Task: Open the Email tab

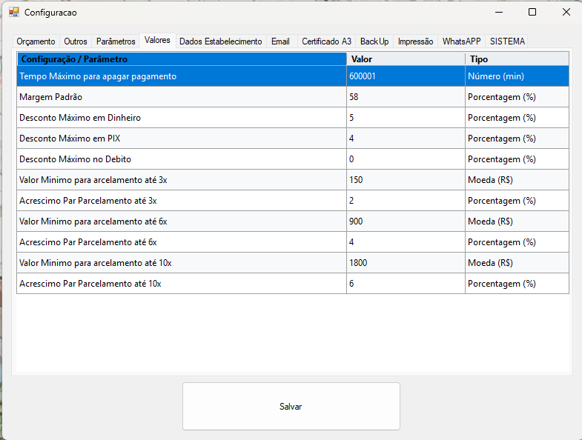Action: click(280, 41)
